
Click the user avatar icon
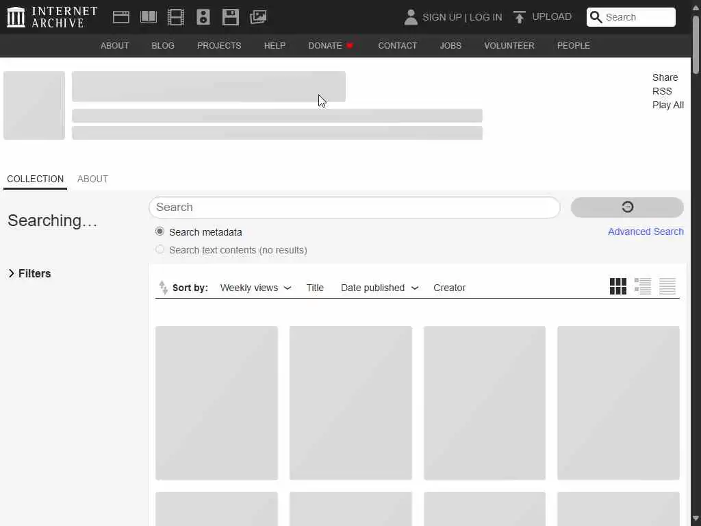point(411,17)
